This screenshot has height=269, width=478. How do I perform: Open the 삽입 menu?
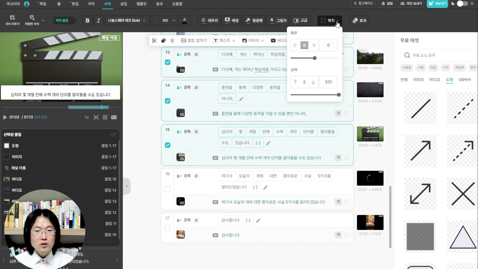click(123, 4)
